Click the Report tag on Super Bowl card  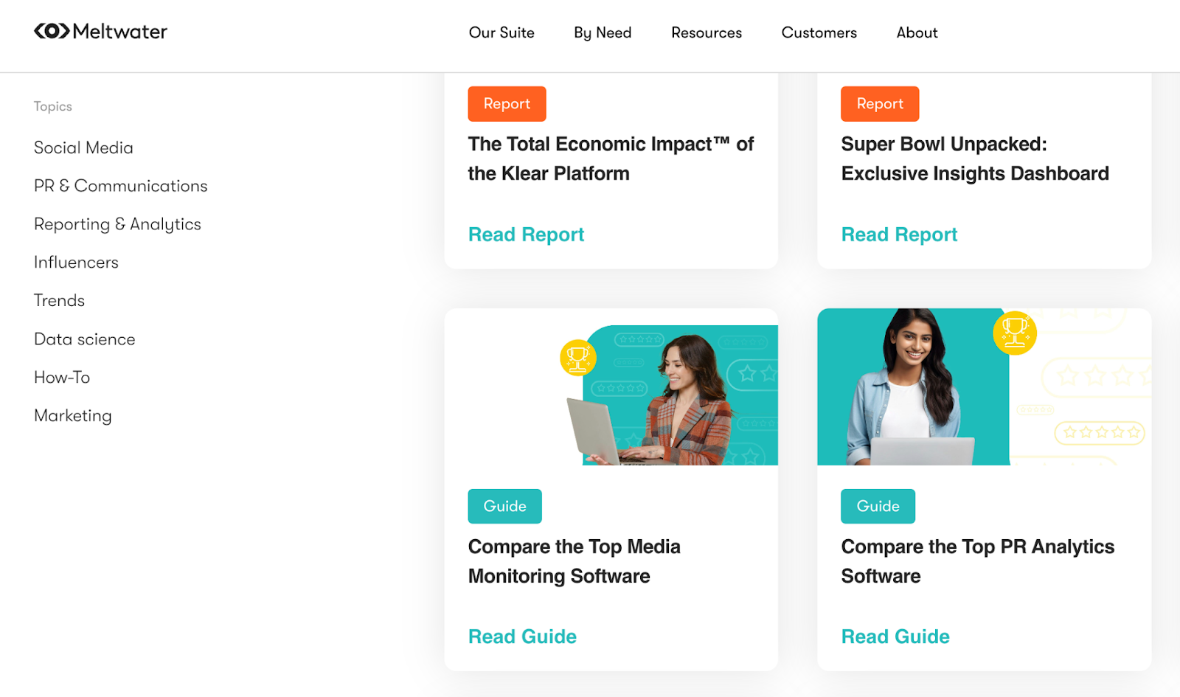[879, 104]
